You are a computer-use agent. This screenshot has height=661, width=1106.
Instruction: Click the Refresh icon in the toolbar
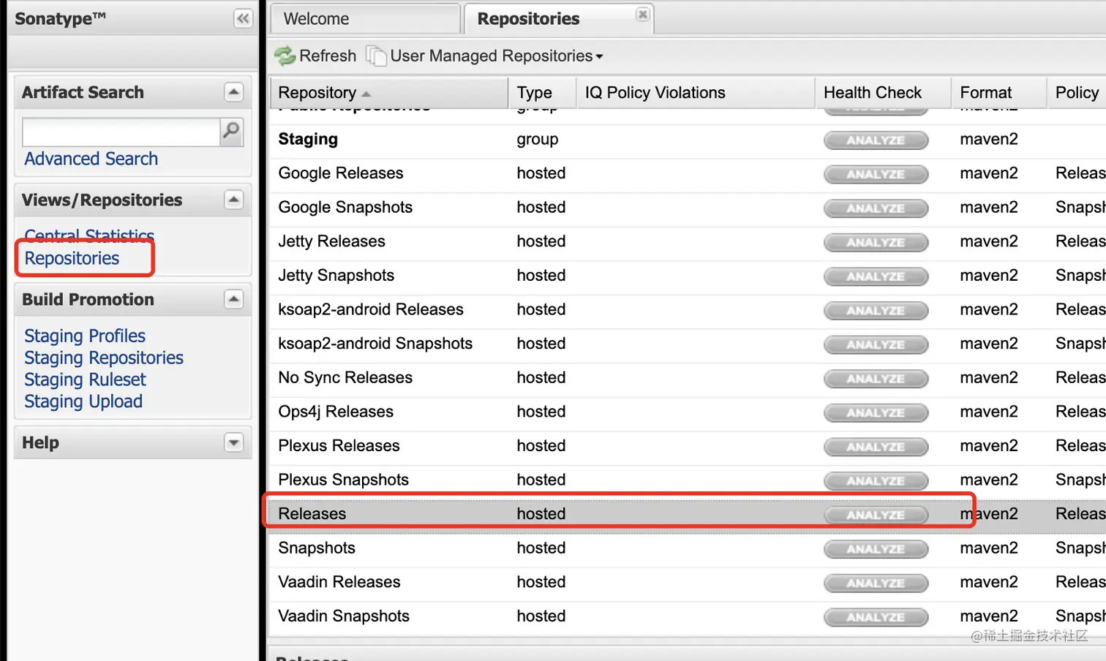[x=285, y=56]
